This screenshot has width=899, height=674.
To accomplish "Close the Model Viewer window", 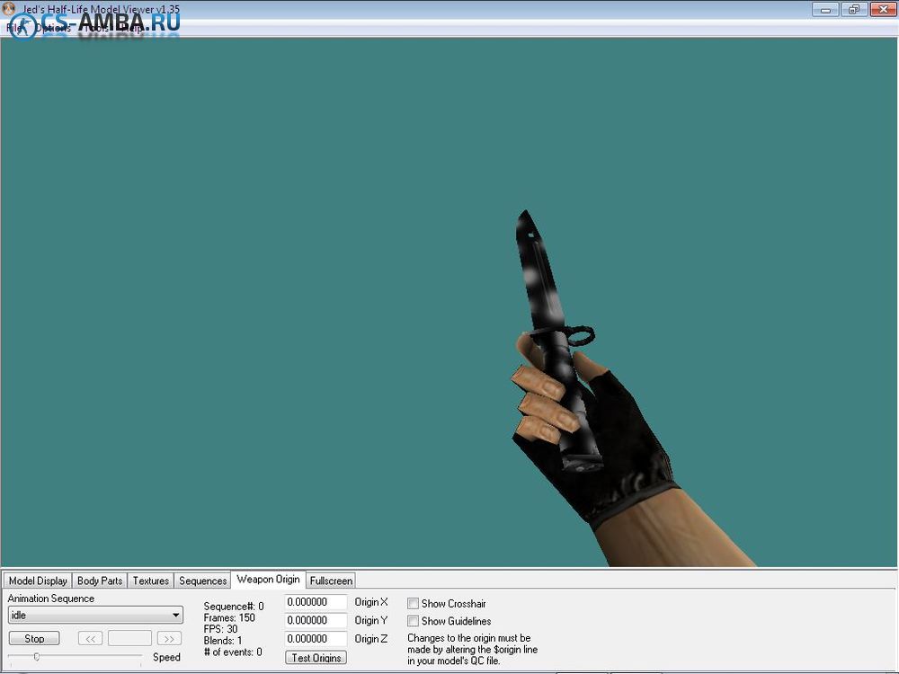I will tap(883, 9).
